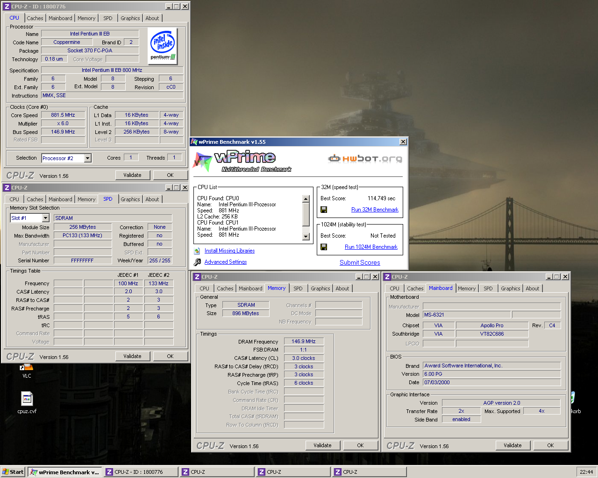This screenshot has height=478, width=598.
Task: Click Validate in the CPU-Z ID 1800776 window
Action: click(132, 175)
